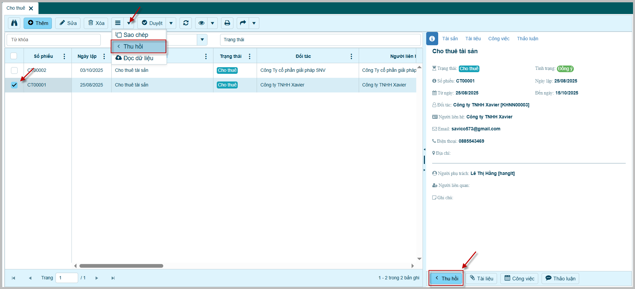Click the blue info icon
The height and width of the screenshot is (289, 635).
tap(432, 39)
